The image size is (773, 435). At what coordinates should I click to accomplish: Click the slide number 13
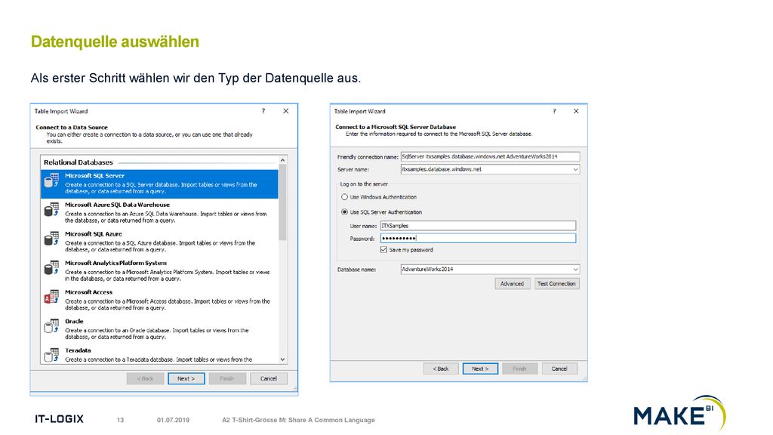pyautogui.click(x=120, y=420)
